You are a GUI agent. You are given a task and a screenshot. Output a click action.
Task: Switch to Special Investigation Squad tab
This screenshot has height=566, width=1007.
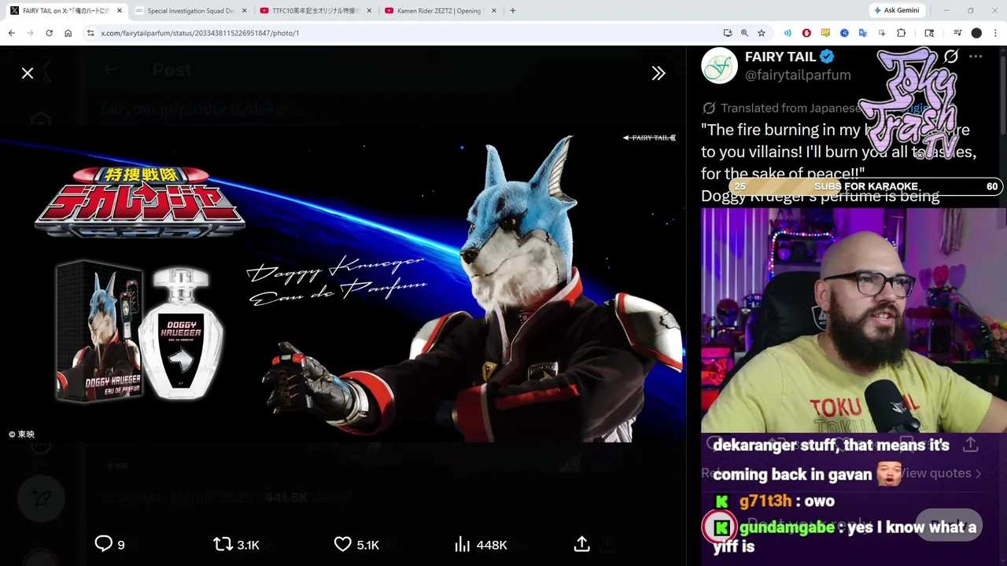click(x=191, y=11)
